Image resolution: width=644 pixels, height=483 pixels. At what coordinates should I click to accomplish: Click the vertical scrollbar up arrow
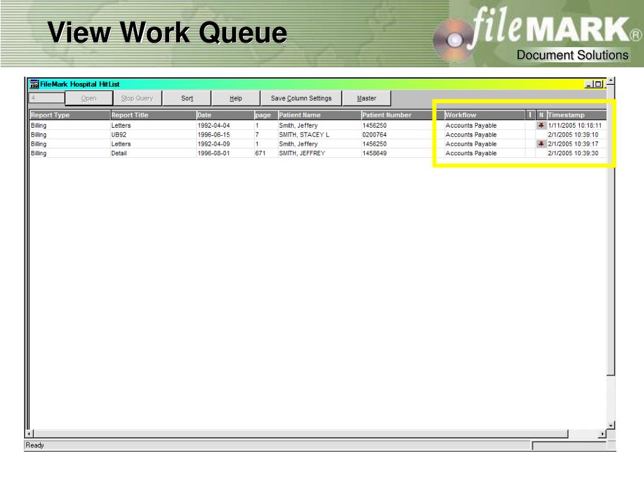[x=611, y=82]
